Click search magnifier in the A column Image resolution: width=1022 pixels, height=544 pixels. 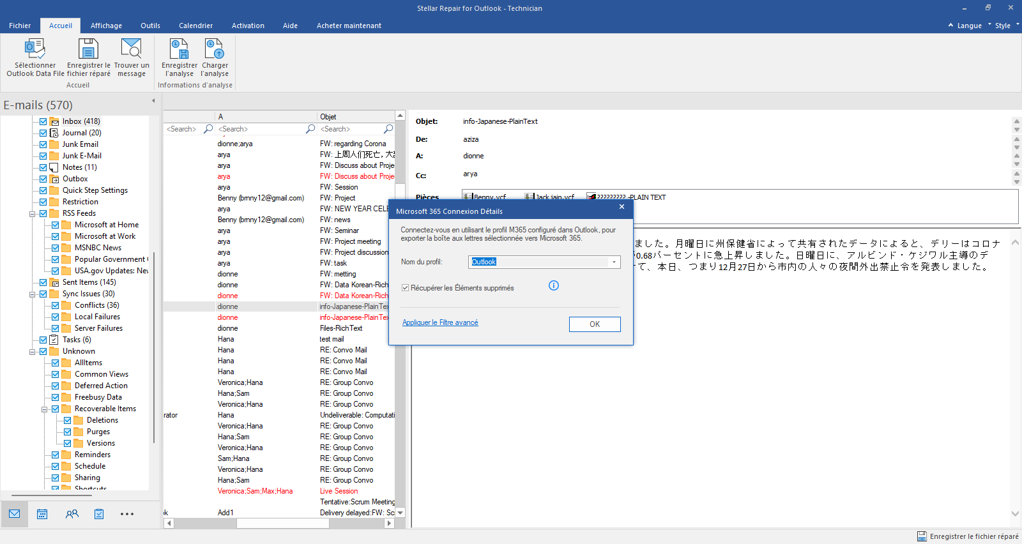pos(310,129)
